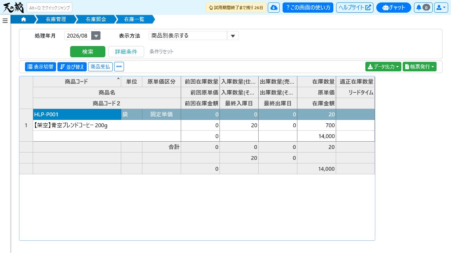Go to 在庫照会 breadcrumb

pos(96,19)
